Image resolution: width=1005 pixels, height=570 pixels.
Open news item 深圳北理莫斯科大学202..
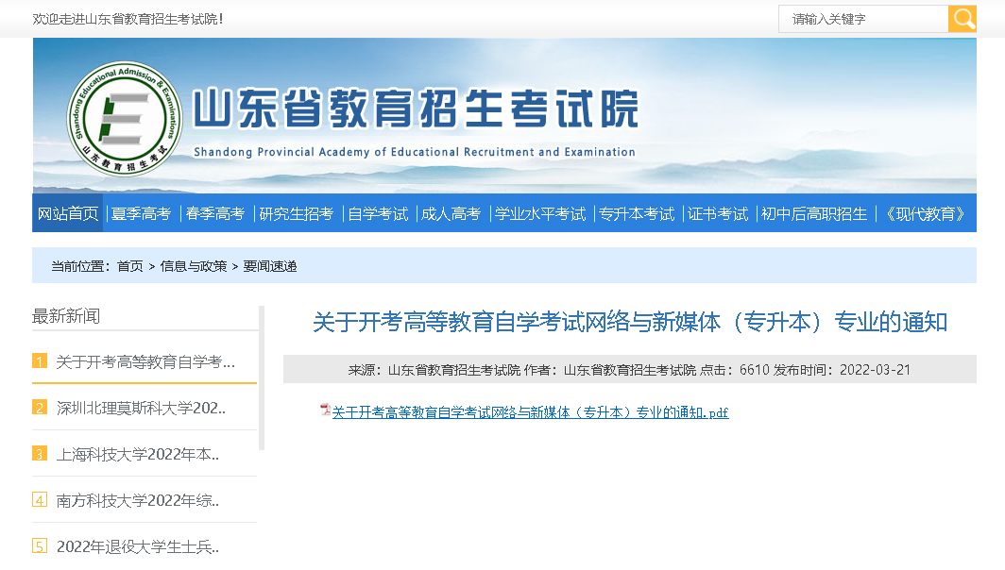point(142,408)
